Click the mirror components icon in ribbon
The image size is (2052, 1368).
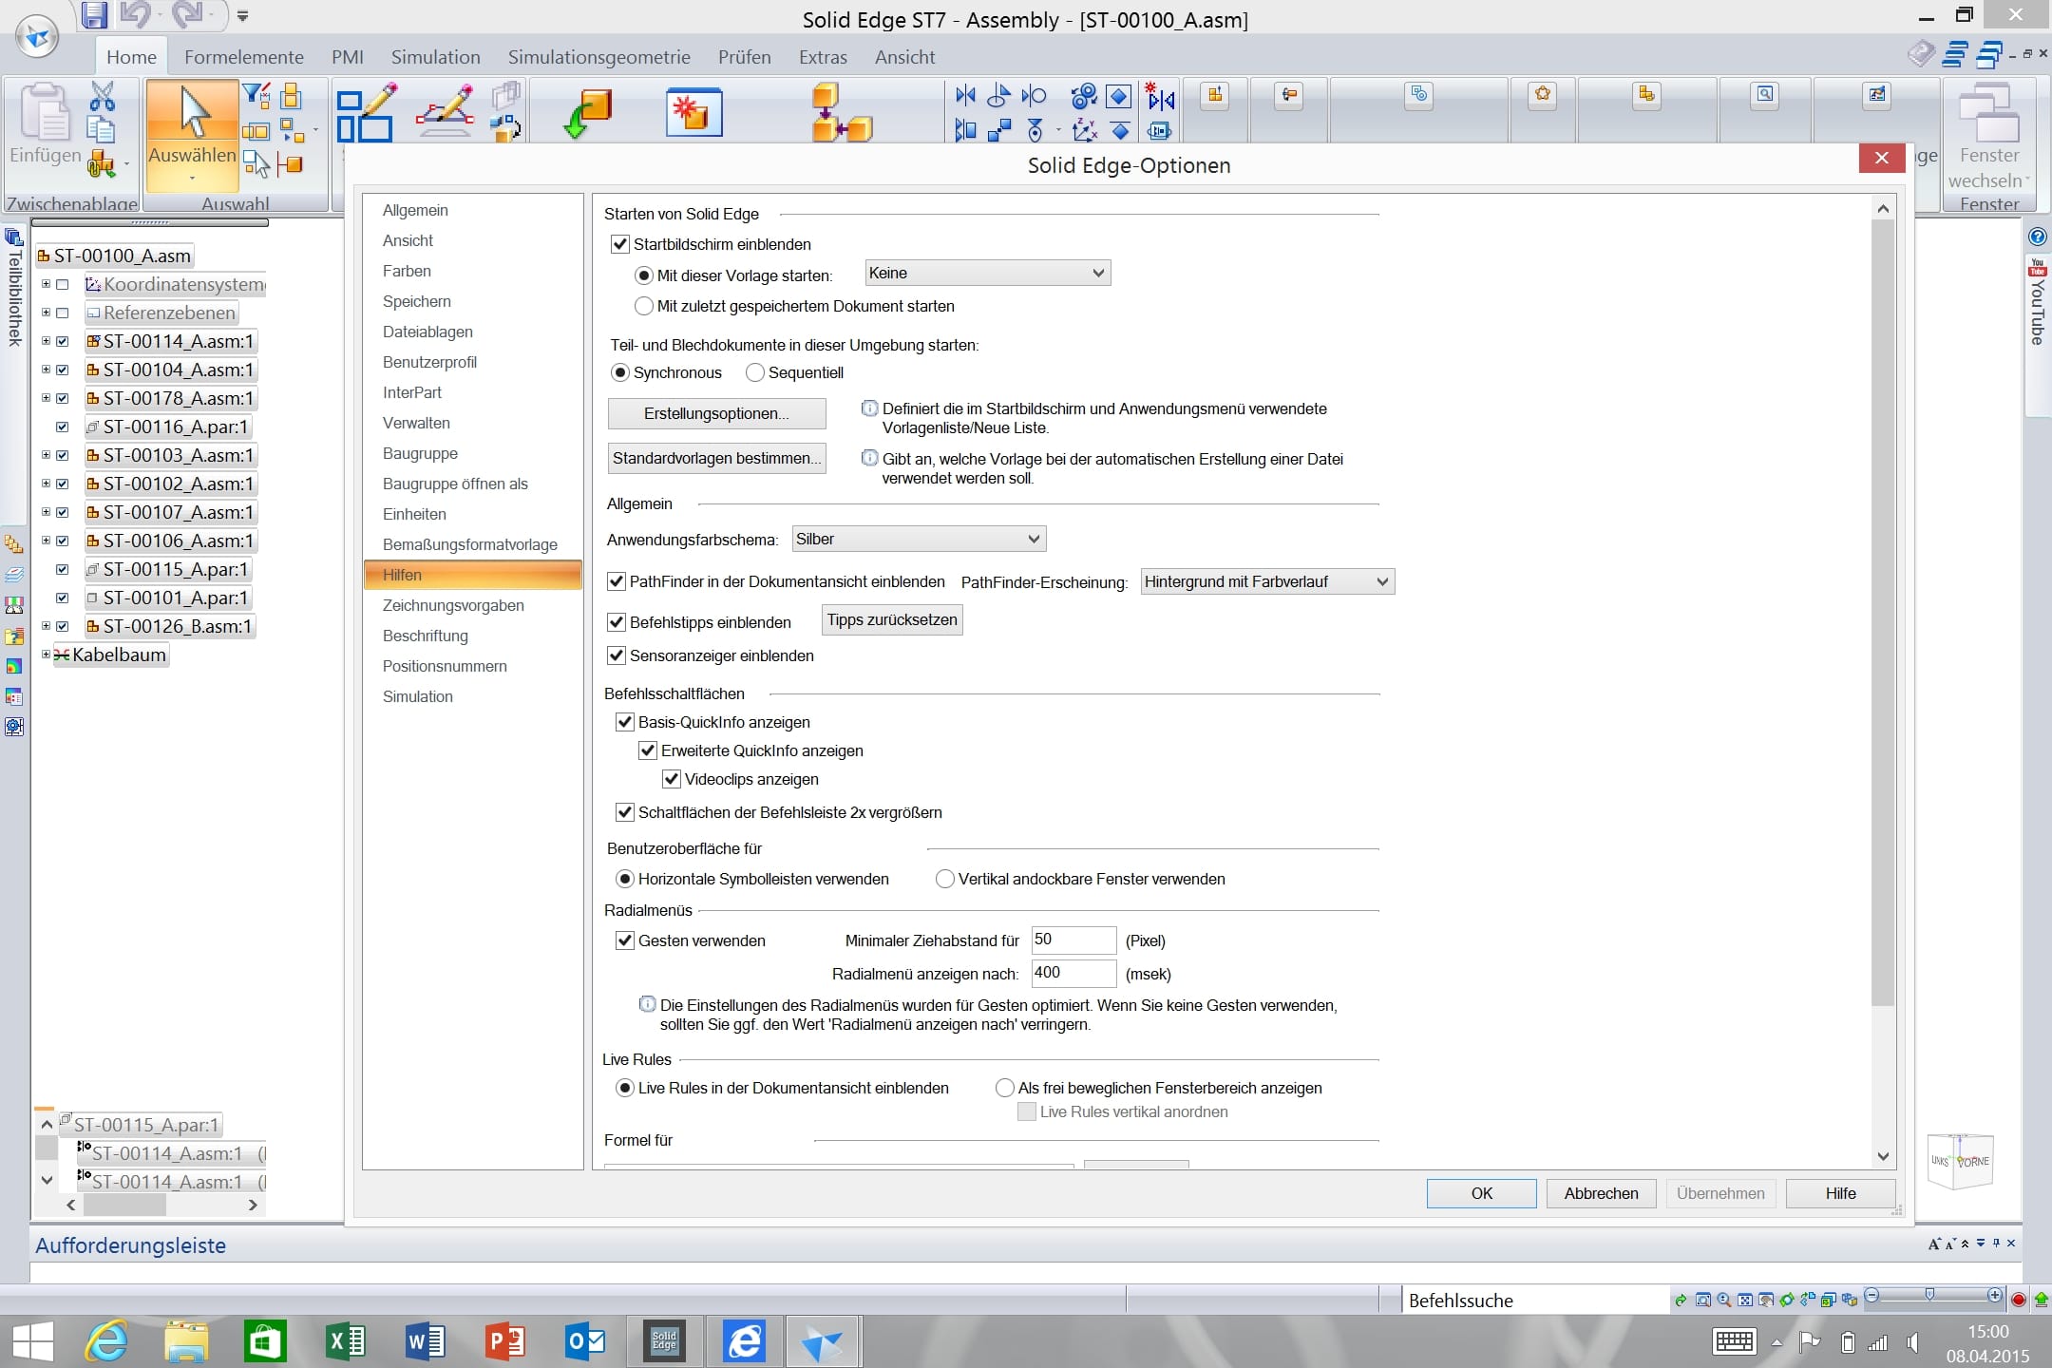pyautogui.click(x=965, y=95)
